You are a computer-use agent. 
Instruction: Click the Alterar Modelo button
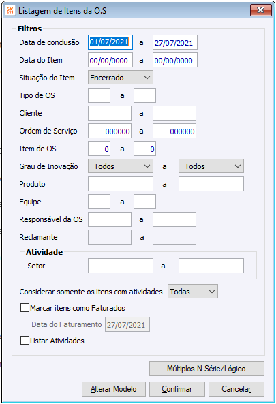pyautogui.click(x=114, y=389)
